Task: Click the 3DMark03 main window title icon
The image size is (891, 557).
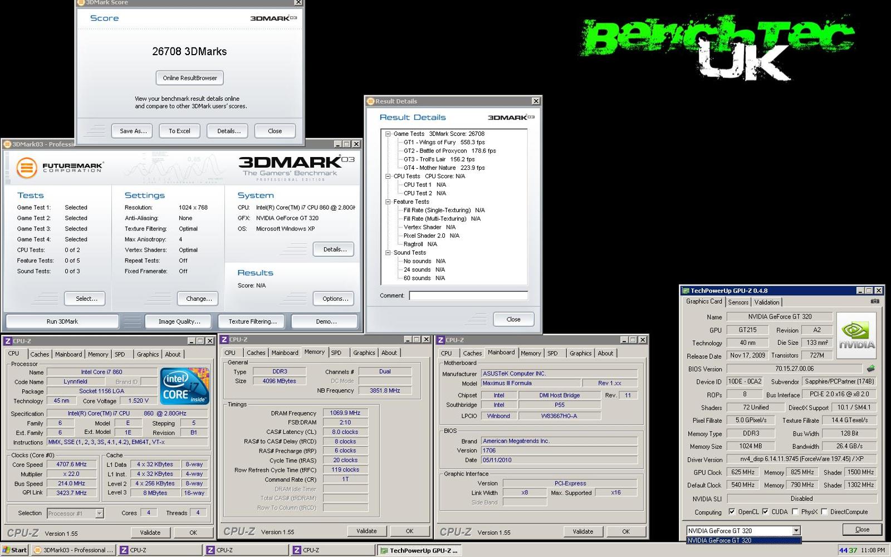Action: coord(7,144)
